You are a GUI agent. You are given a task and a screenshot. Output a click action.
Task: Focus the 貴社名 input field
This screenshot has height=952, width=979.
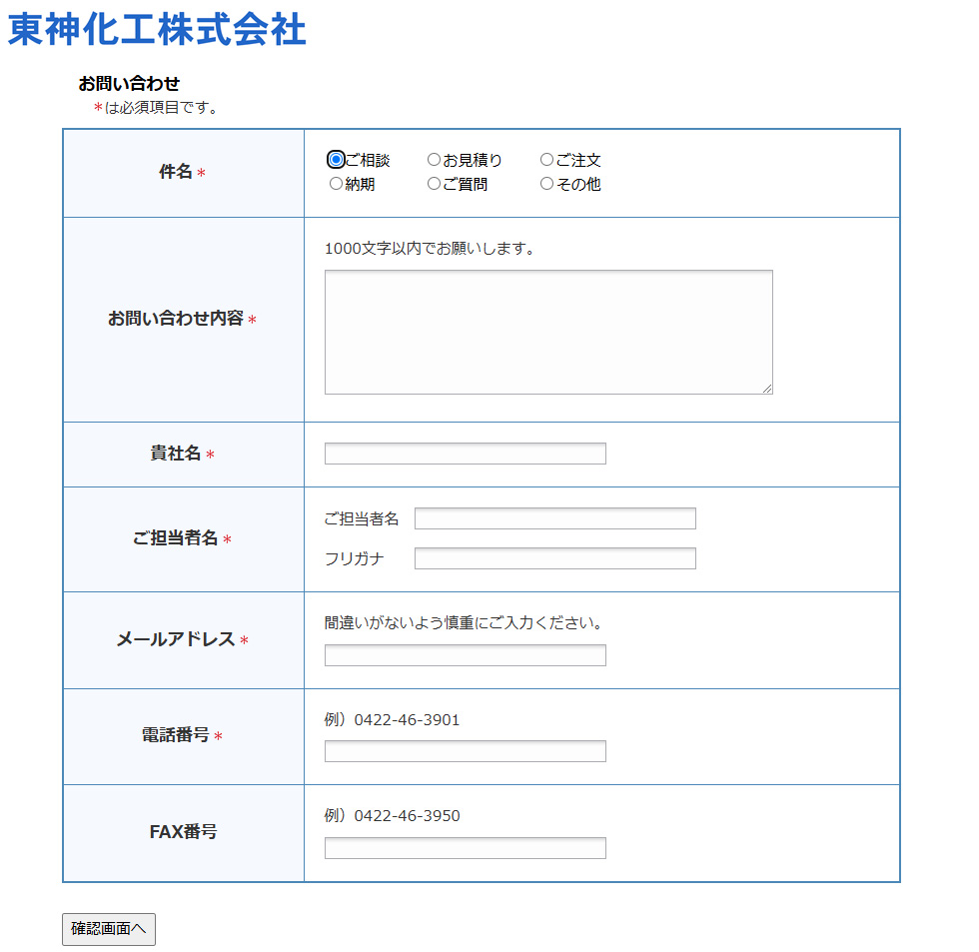pyautogui.click(x=466, y=454)
